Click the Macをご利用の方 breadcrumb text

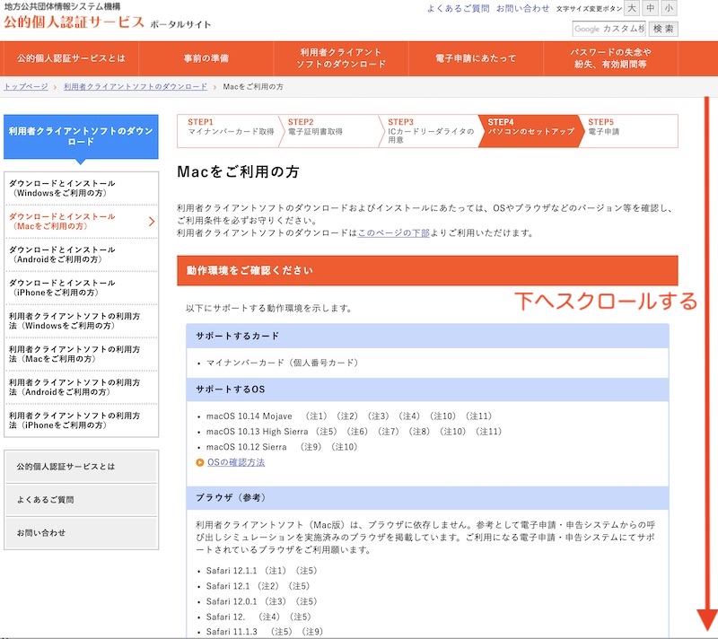(x=253, y=86)
